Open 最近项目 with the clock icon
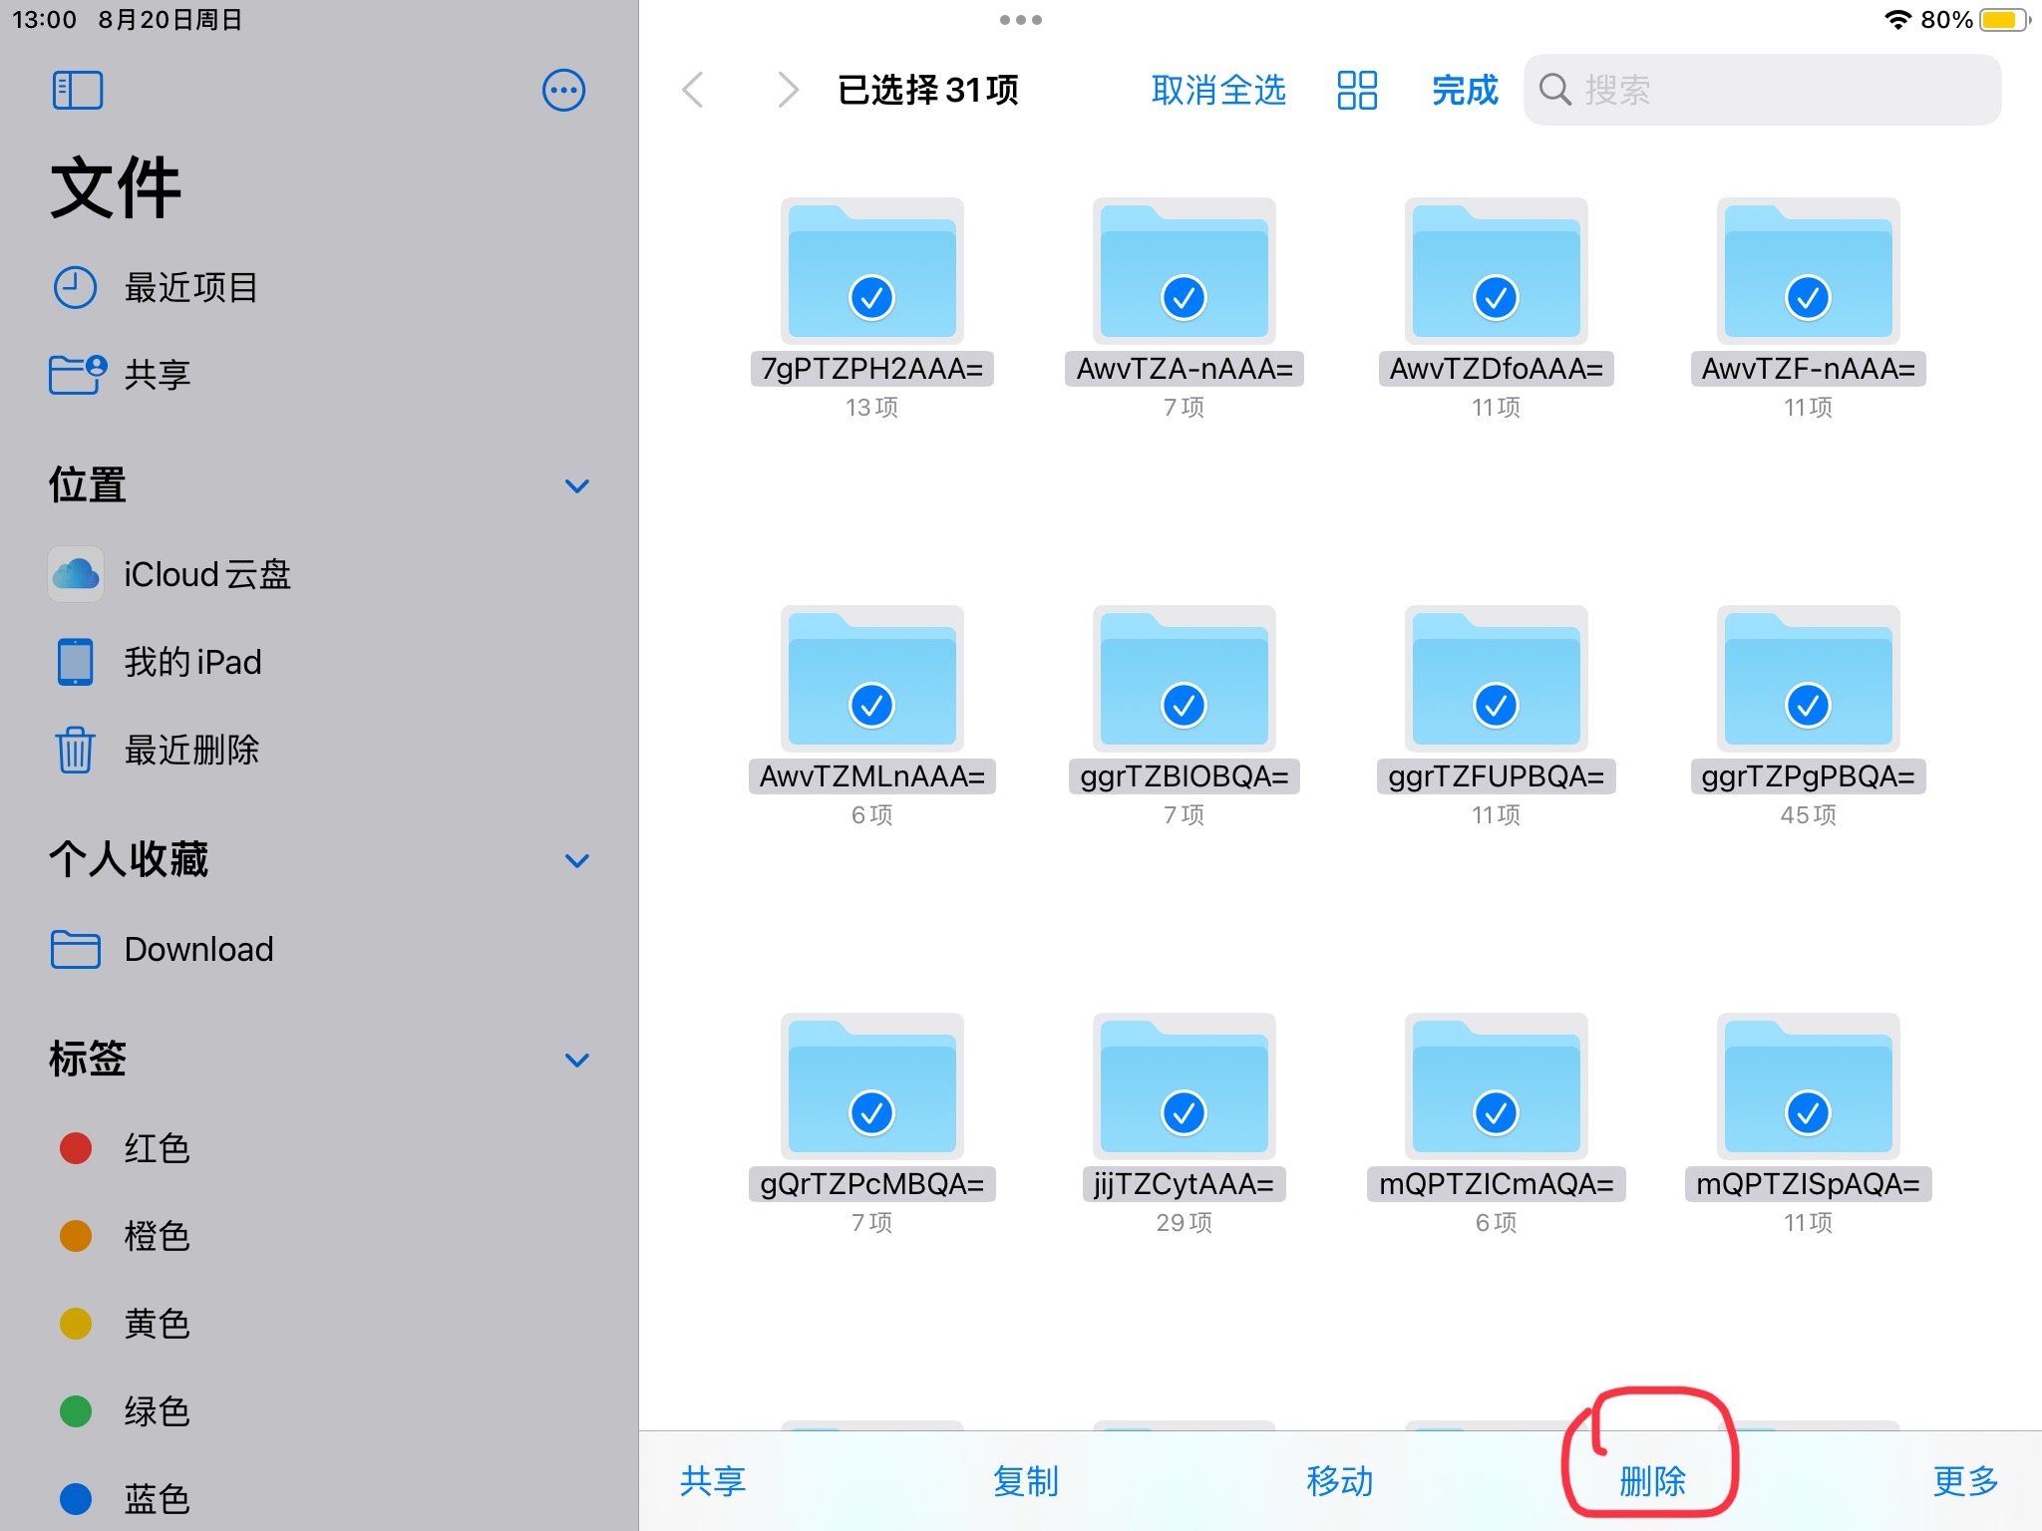Viewport: 2042px width, 1531px height. [157, 287]
